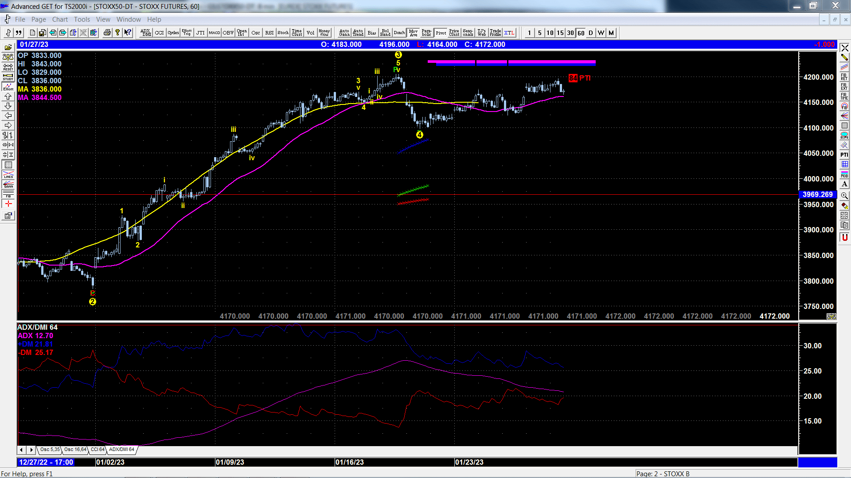This screenshot has width=851, height=478.
Task: Click the red U icon on right sidebar
Action: (844, 238)
